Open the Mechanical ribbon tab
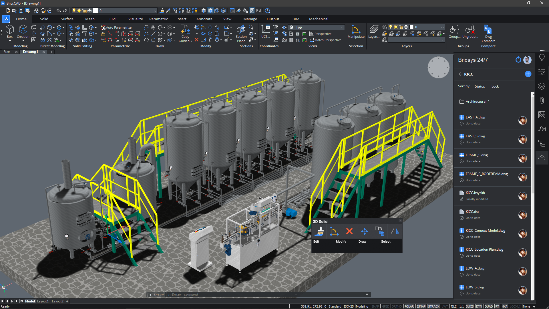The width and height of the screenshot is (549, 309). pyautogui.click(x=318, y=19)
